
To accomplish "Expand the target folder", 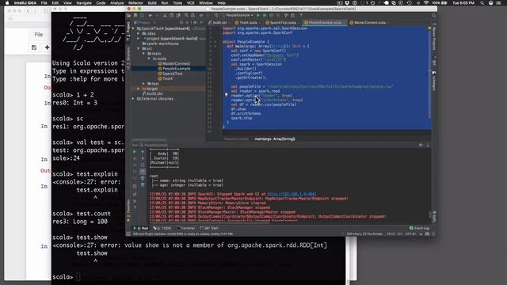I will [x=139, y=89].
